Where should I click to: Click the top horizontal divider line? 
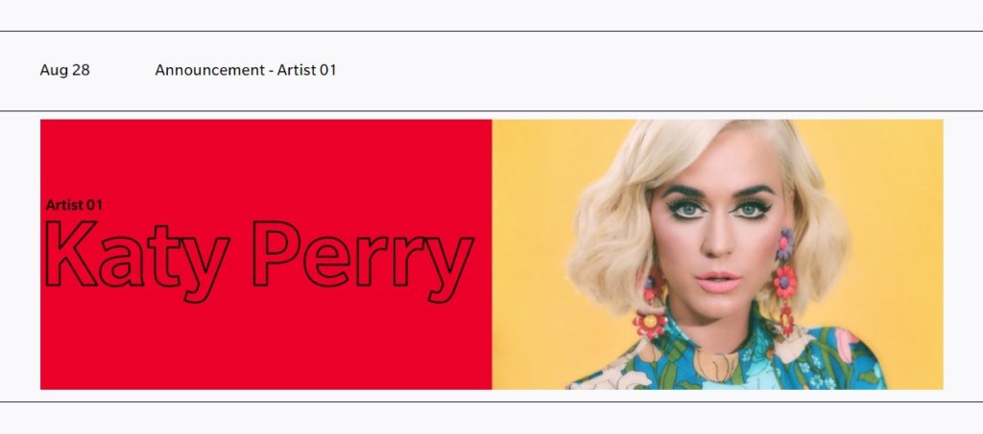click(491, 32)
